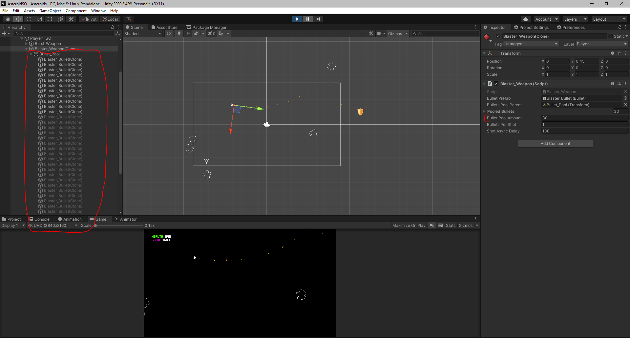Viewport: 630px width, 338px height.
Task: Open the Layer Player dropdown
Action: pyautogui.click(x=602, y=44)
